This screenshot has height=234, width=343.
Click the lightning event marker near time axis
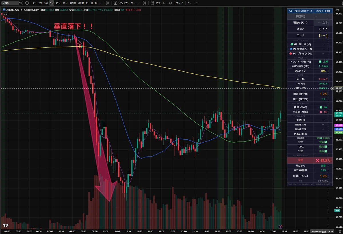(x=281, y=226)
